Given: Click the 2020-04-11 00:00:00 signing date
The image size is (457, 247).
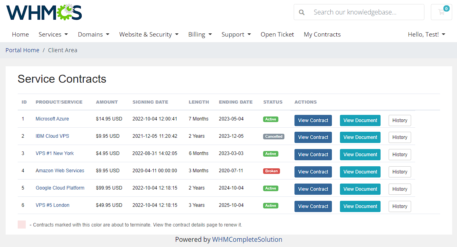Looking at the screenshot, I should pyautogui.click(x=155, y=170).
